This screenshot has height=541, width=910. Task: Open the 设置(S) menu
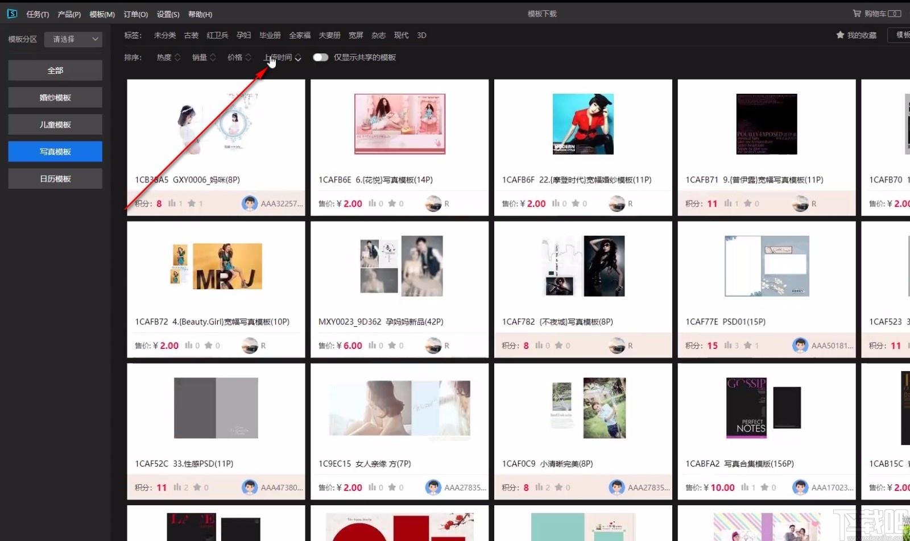tap(168, 14)
